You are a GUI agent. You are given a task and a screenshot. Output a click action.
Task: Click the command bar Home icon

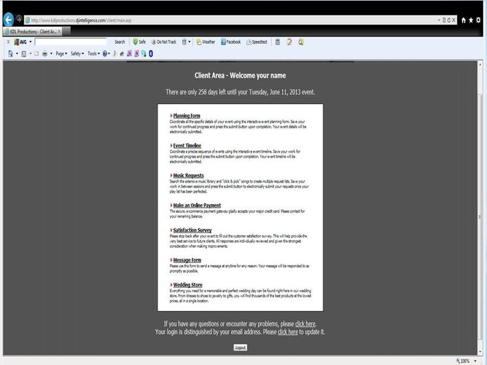pos(11,53)
